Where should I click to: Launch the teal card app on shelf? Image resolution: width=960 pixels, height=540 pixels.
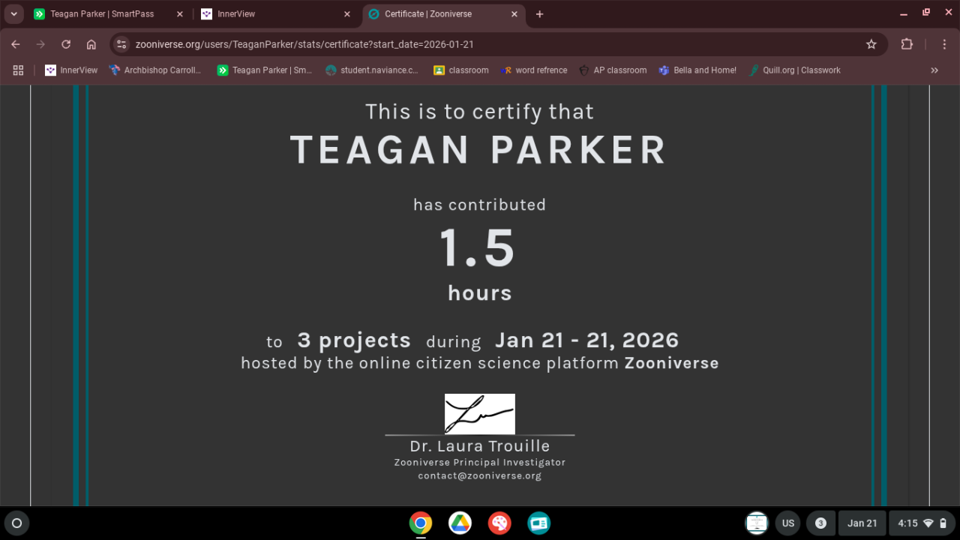538,523
